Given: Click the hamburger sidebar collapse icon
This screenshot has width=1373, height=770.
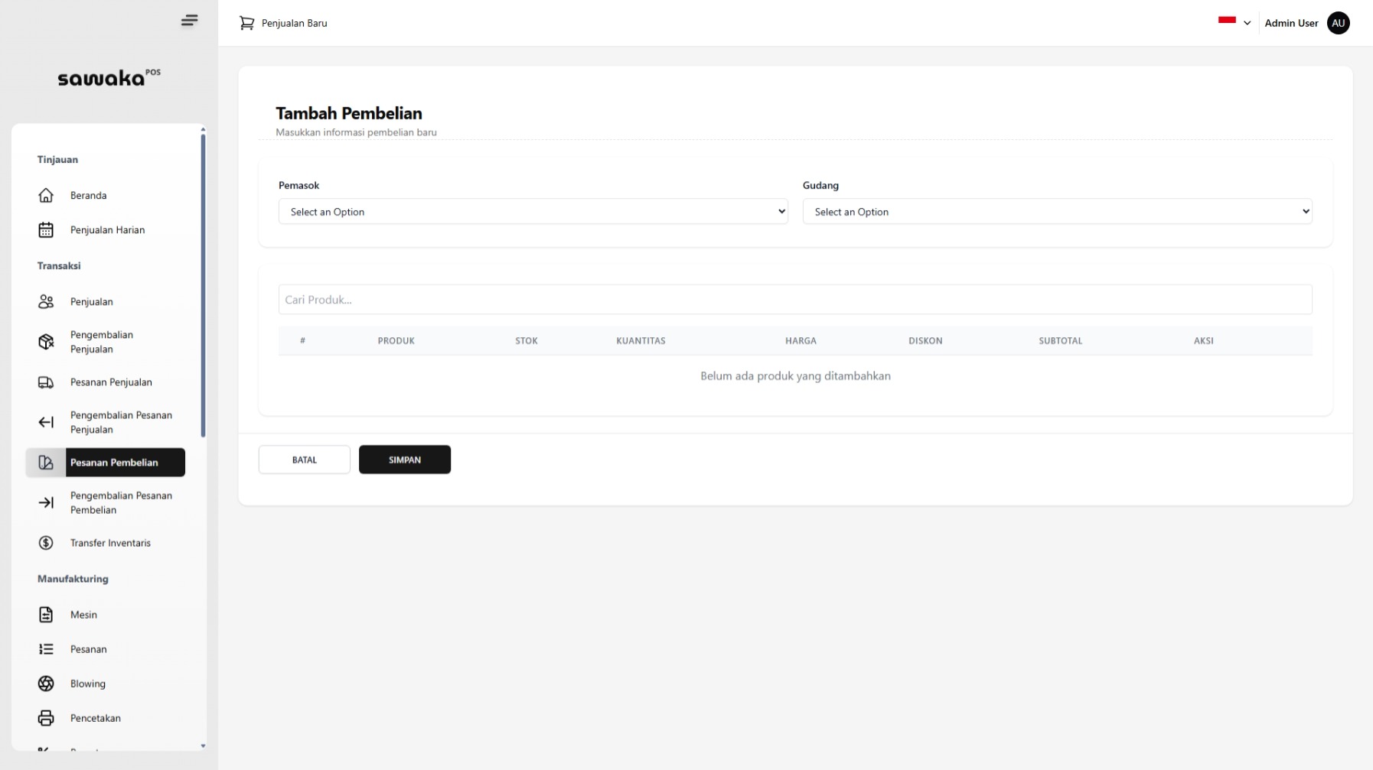Looking at the screenshot, I should point(189,21).
